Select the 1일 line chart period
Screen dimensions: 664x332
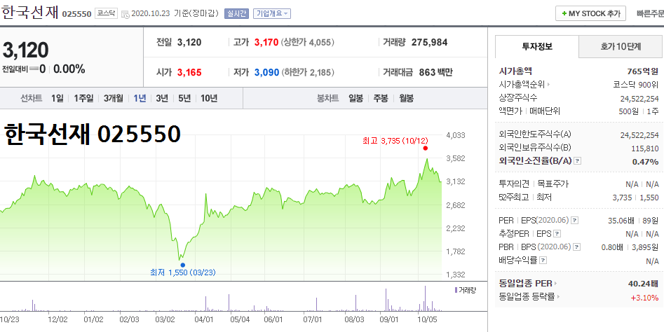[57, 99]
